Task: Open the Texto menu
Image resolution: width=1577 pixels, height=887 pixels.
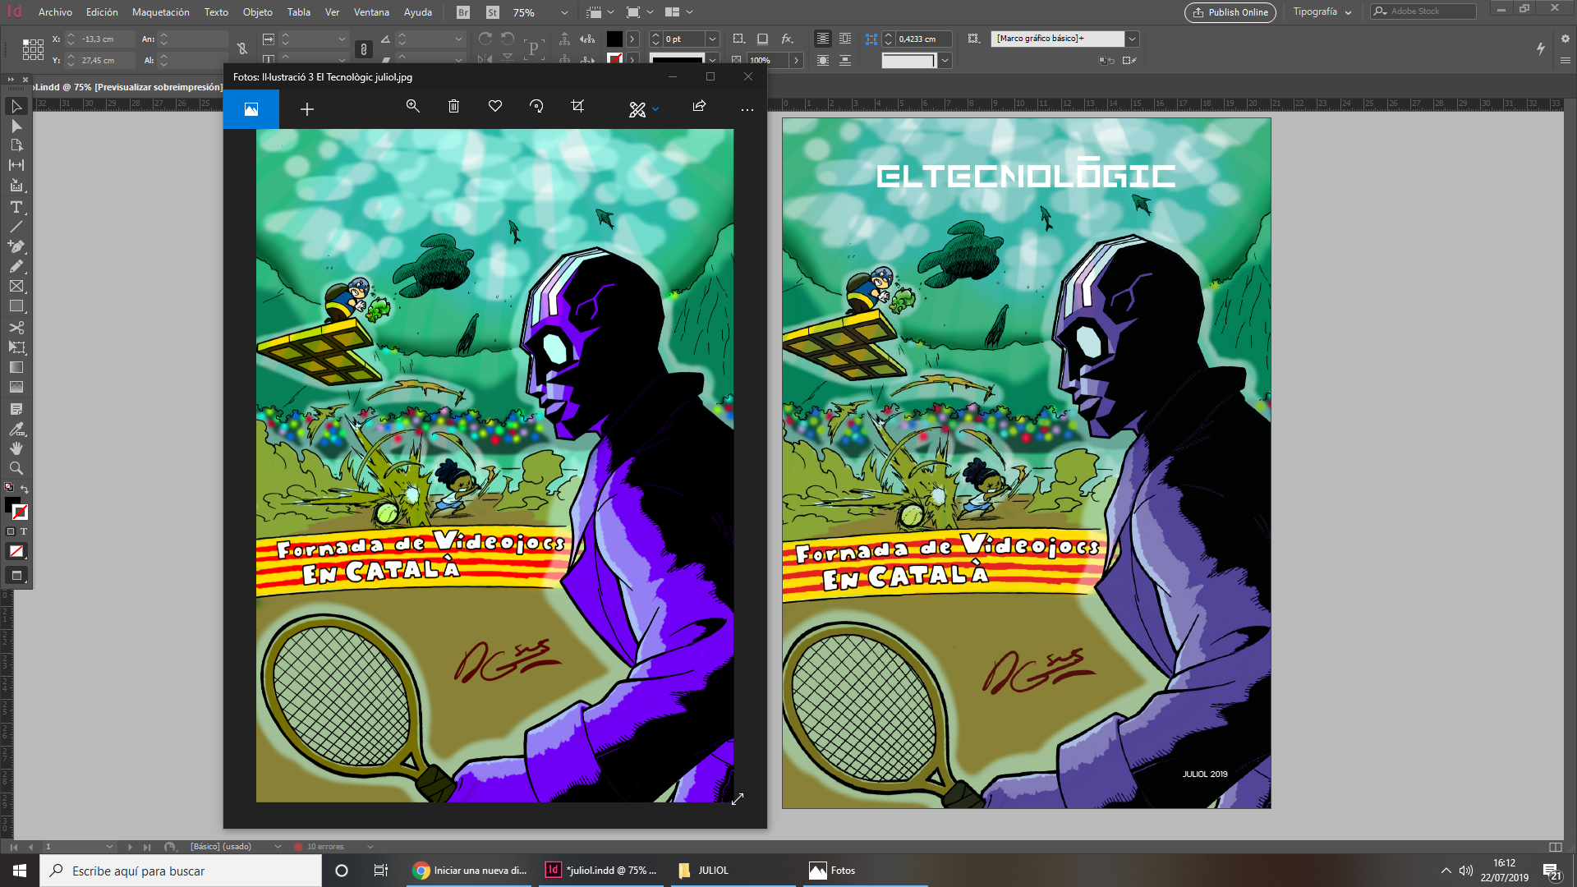Action: pos(216,12)
